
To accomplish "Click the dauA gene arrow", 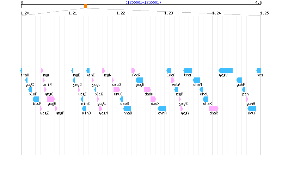I will (x=252, y=108).
